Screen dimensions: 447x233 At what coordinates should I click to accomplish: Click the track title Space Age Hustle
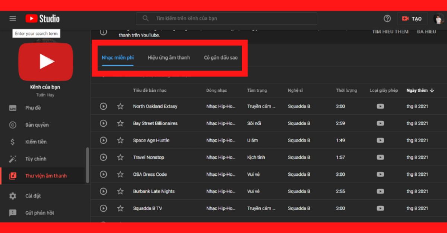[151, 141]
